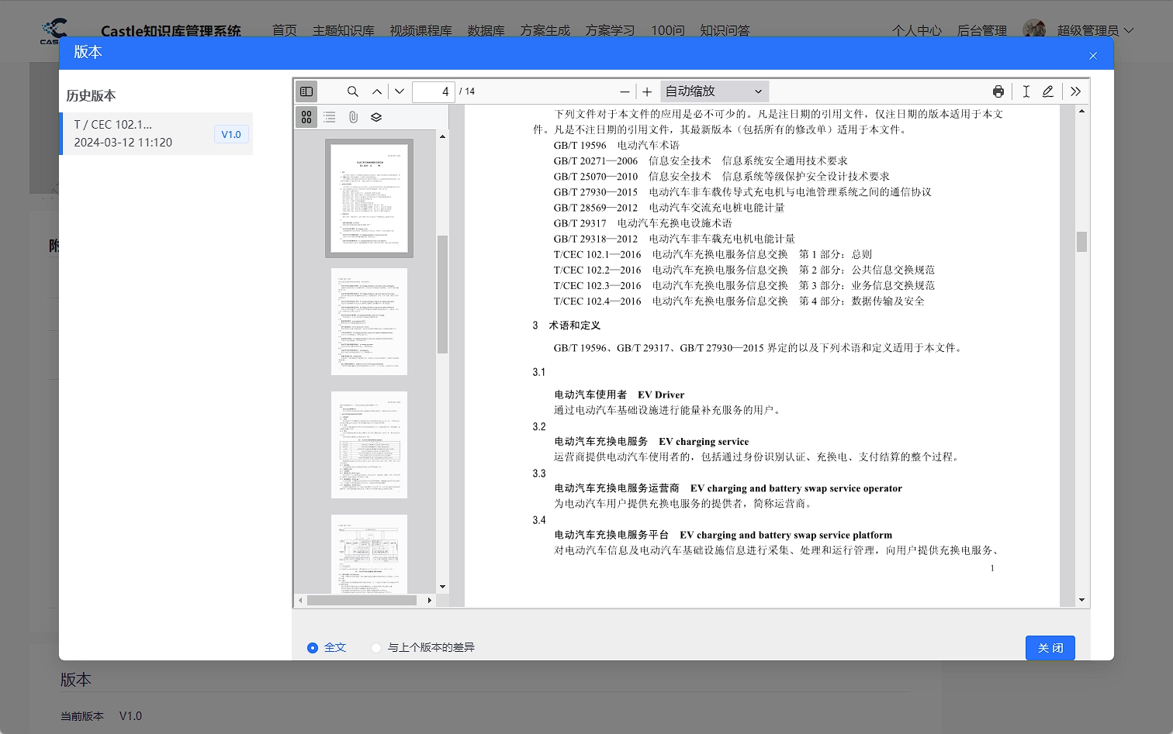Select the text selection tool

coord(1026,91)
